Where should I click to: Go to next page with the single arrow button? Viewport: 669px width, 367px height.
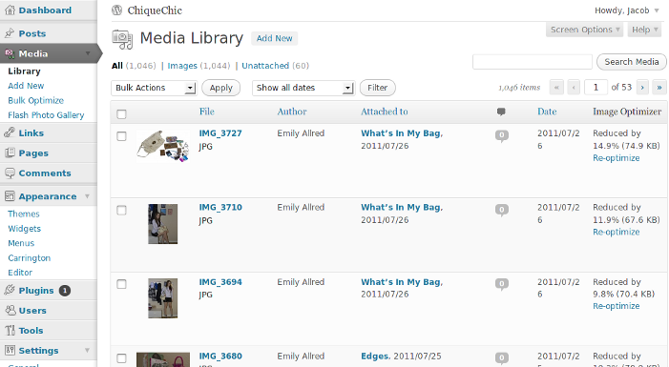(x=642, y=88)
